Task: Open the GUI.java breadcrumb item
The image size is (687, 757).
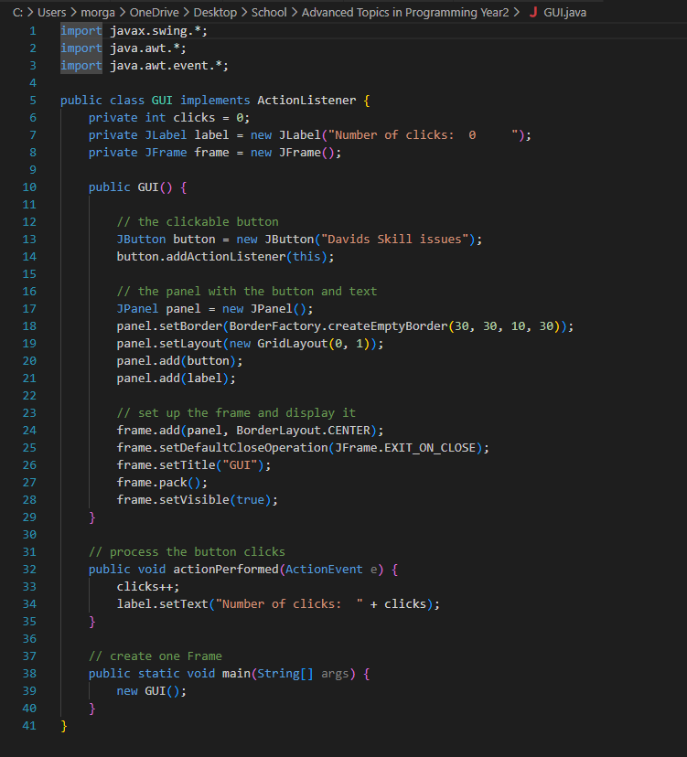Action: [x=564, y=12]
